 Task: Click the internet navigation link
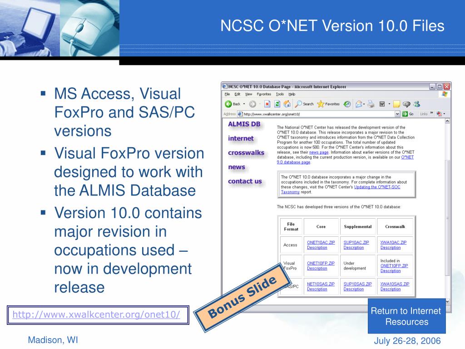click(x=241, y=138)
